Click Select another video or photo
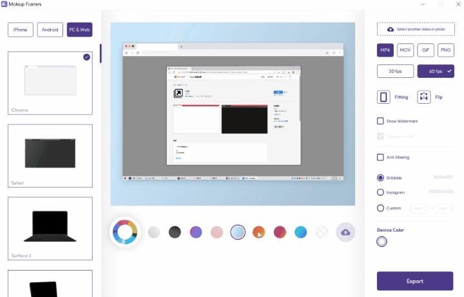Image resolution: width=464 pixels, height=297 pixels. tap(416, 29)
